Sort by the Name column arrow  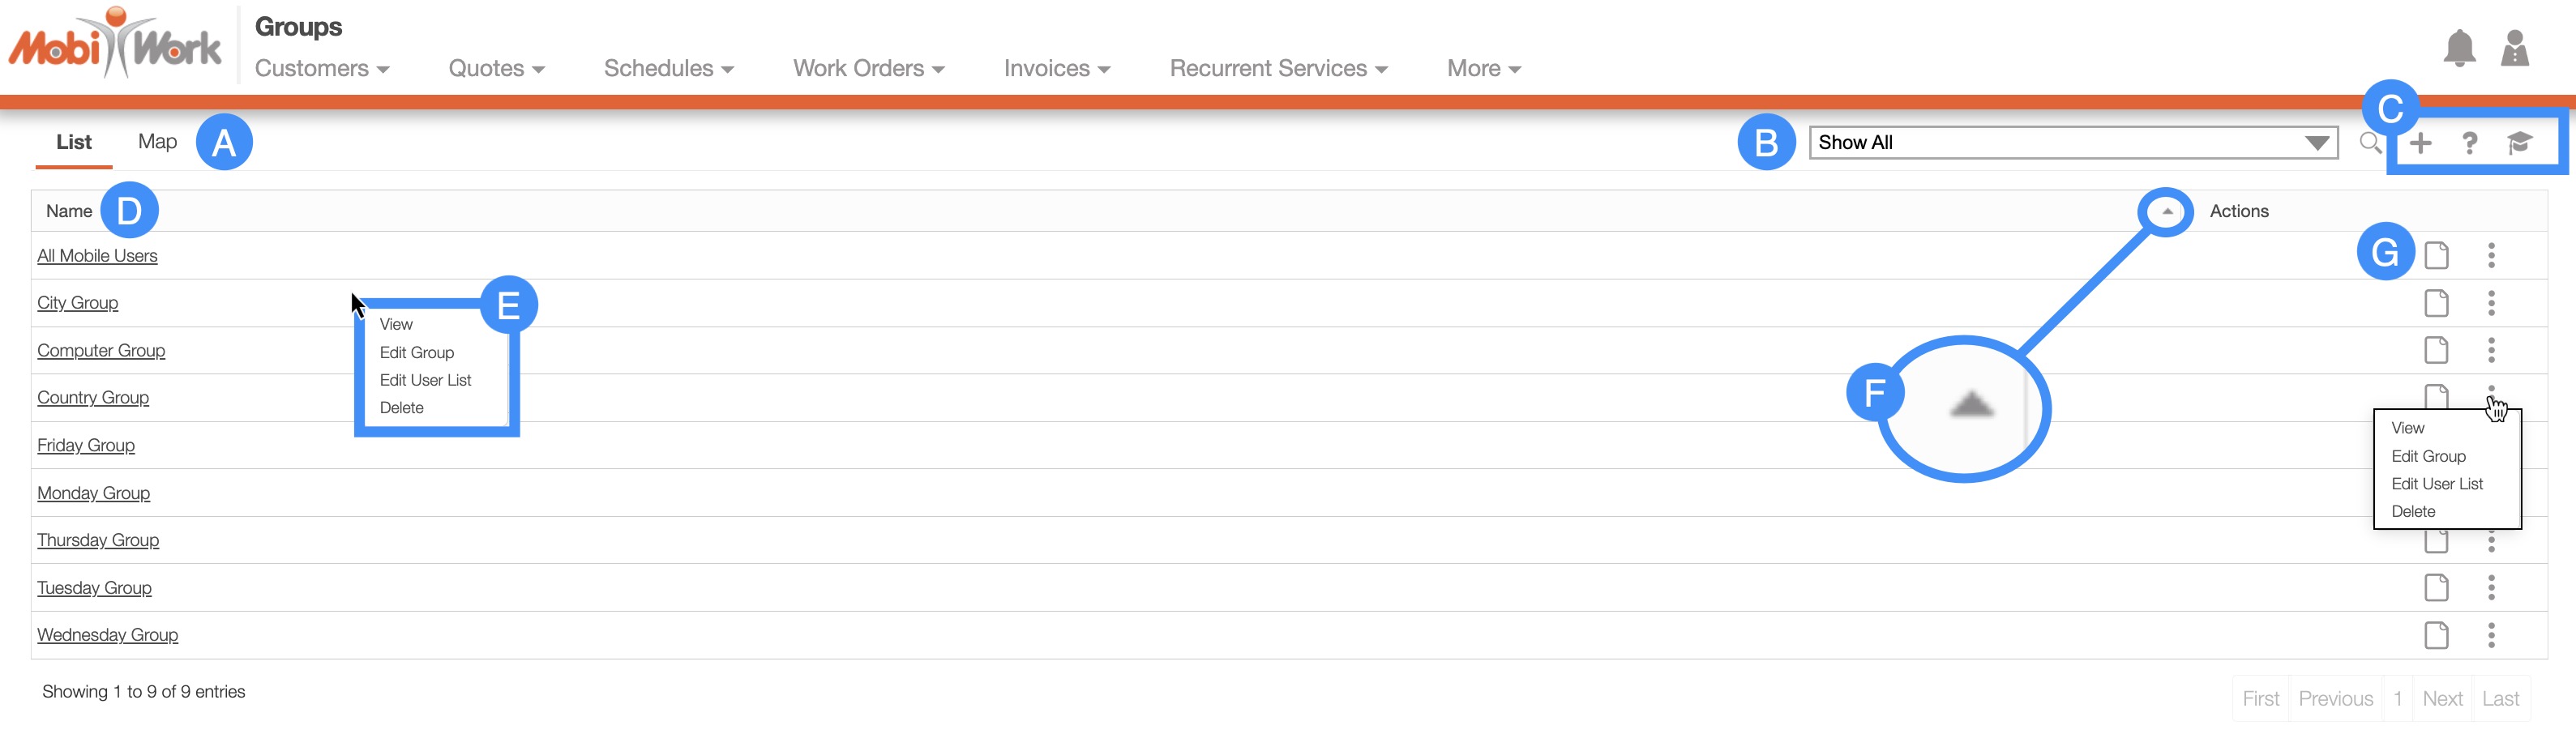click(2166, 211)
